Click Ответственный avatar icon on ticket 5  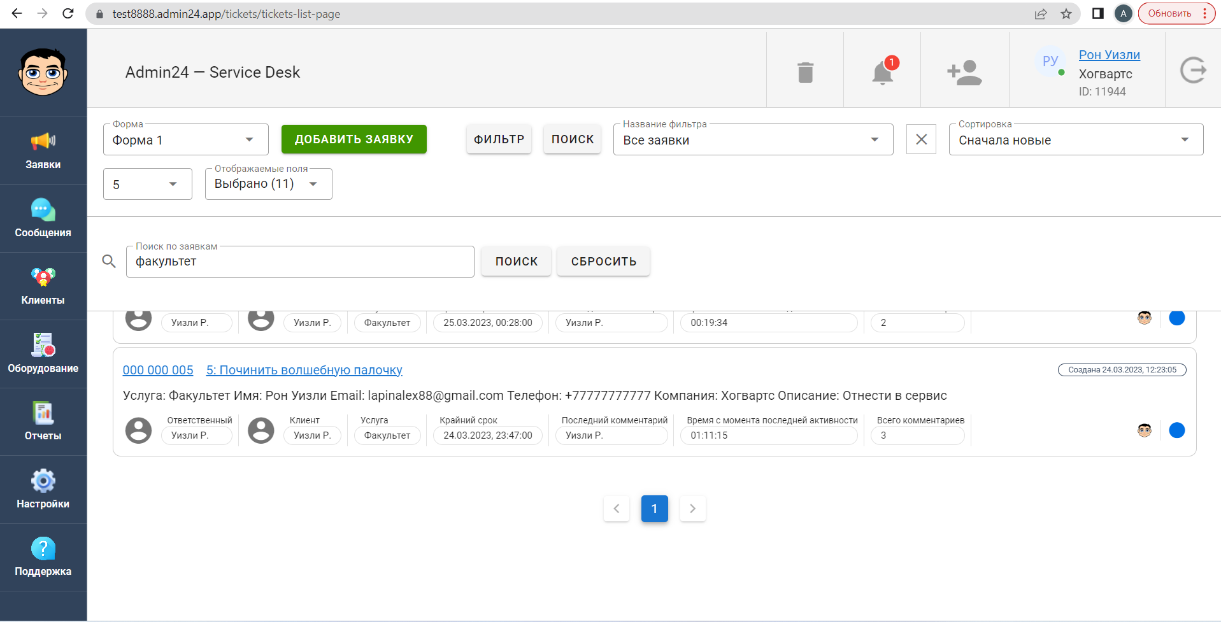click(138, 430)
